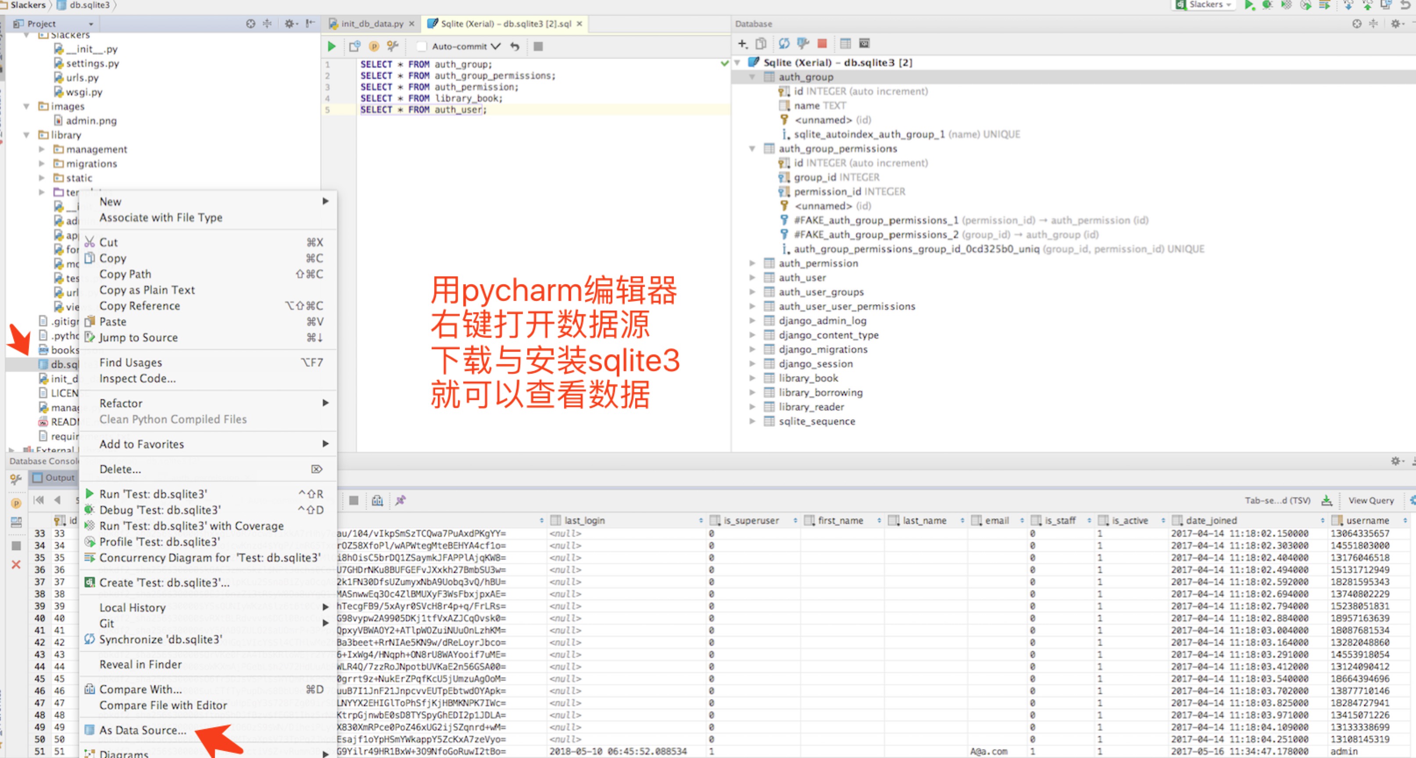Expand the auth_user table node
The width and height of the screenshot is (1416, 758).
pos(753,278)
